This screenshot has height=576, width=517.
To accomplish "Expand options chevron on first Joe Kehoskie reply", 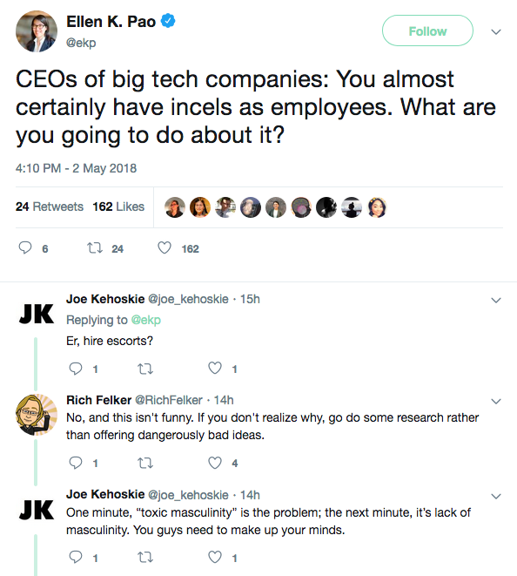I will 496,301.
